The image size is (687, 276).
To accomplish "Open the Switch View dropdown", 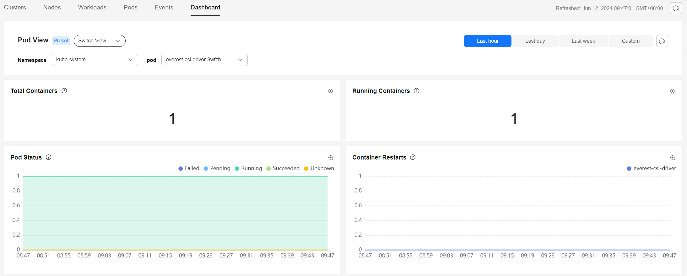I will [x=100, y=41].
